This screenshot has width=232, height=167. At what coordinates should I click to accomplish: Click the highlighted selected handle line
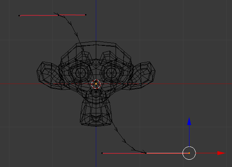(x=168, y=153)
